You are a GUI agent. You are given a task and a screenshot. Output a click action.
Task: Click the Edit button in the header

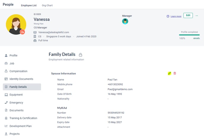pos(188,15)
